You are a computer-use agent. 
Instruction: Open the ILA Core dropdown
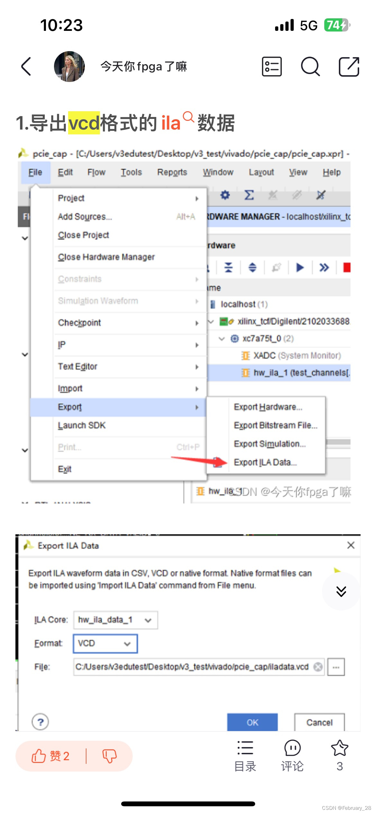pos(116,620)
